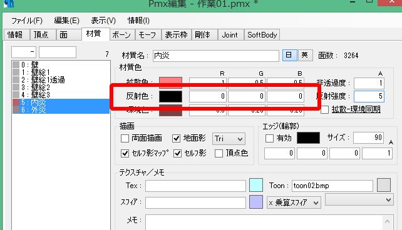This screenshot has height=230, width=402.
Task: Click the 反射色 G value field
Action: [x=246, y=96]
